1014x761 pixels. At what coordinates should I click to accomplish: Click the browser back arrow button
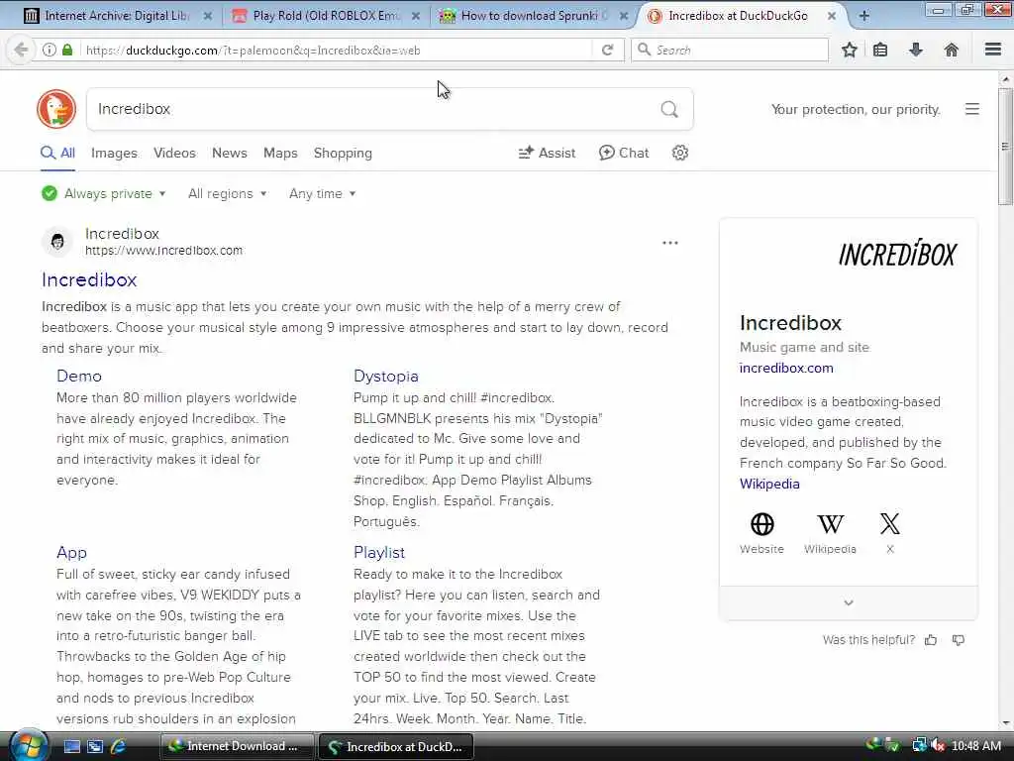(21, 50)
